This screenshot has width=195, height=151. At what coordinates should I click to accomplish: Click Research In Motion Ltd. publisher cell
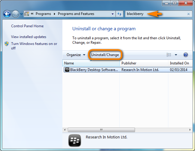tap(140, 70)
